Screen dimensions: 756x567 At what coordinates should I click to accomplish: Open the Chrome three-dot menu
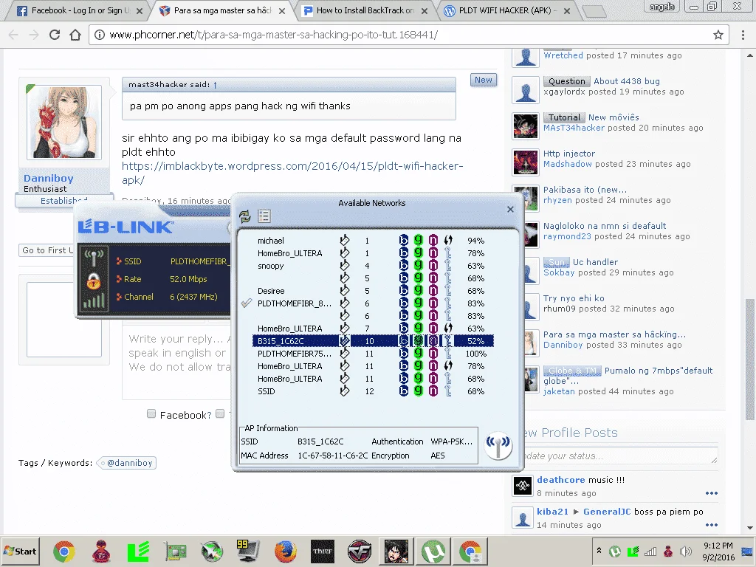(743, 35)
